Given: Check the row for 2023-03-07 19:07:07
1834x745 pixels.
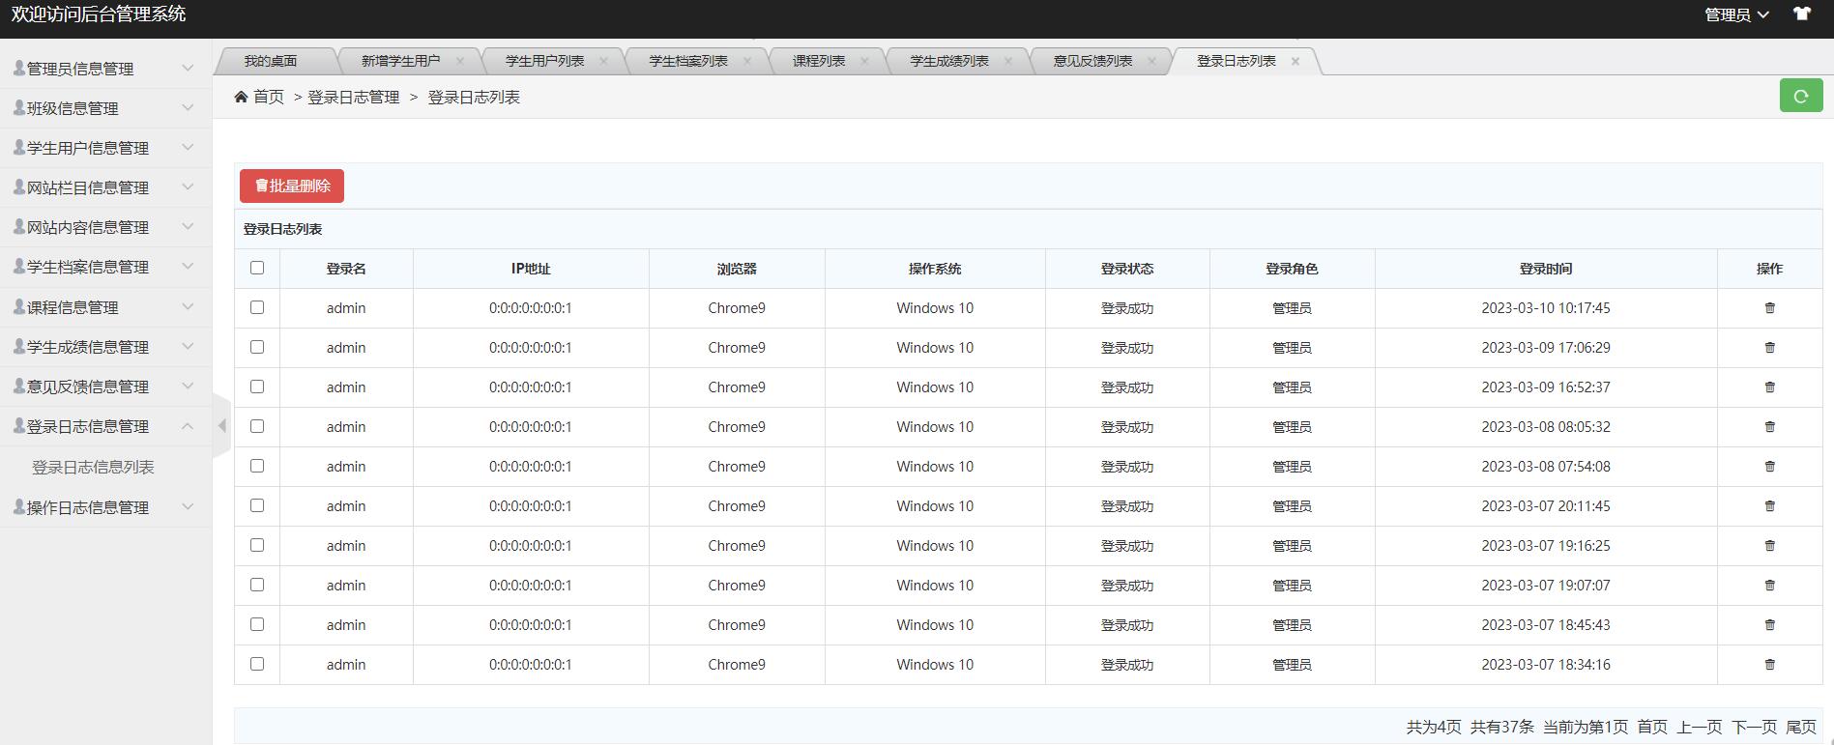Looking at the screenshot, I should tap(257, 585).
